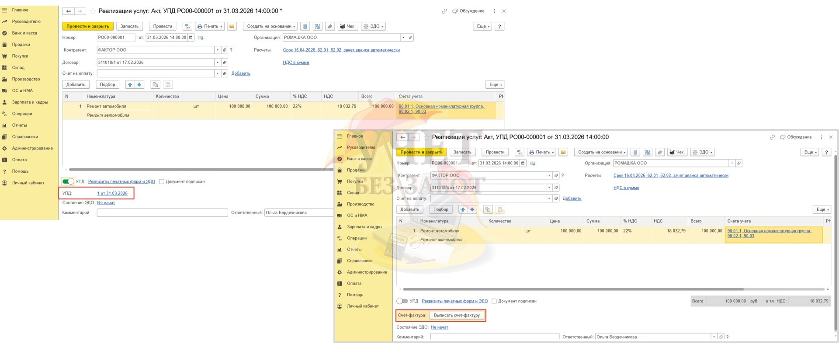Move row down with blue arrow in left window
The height and width of the screenshot is (344, 839).
[x=139, y=84]
